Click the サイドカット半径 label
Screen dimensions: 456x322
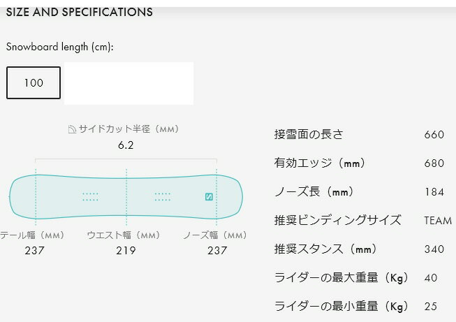point(129,129)
